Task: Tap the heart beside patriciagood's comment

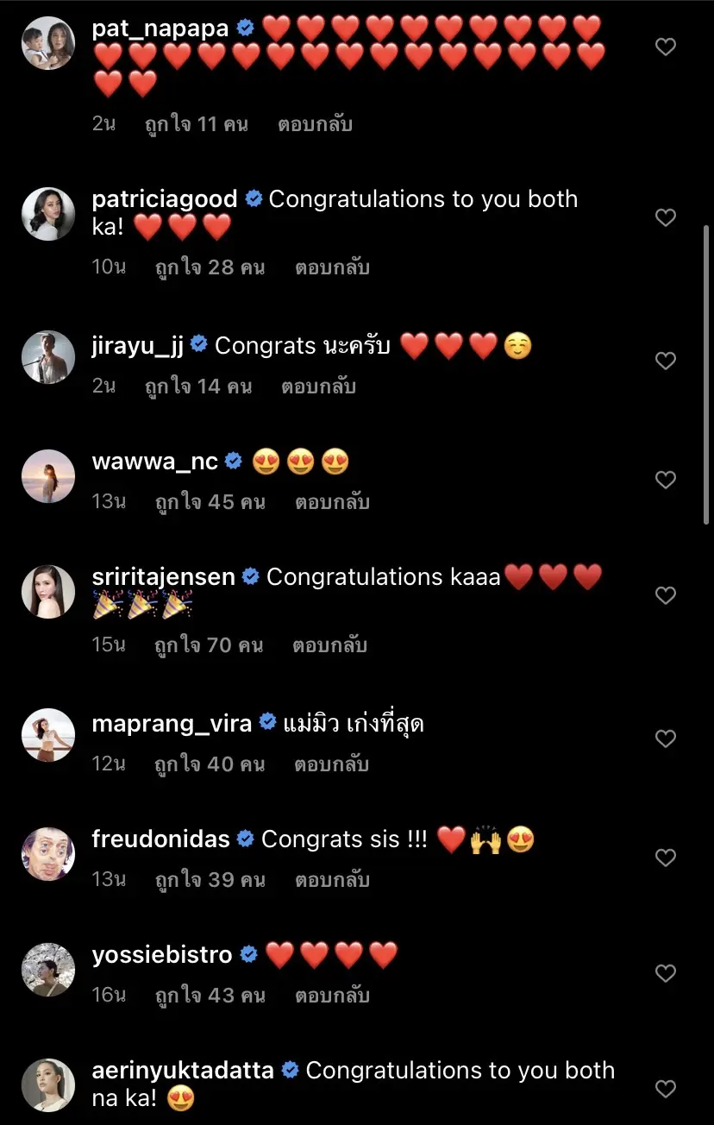Action: pyautogui.click(x=666, y=217)
